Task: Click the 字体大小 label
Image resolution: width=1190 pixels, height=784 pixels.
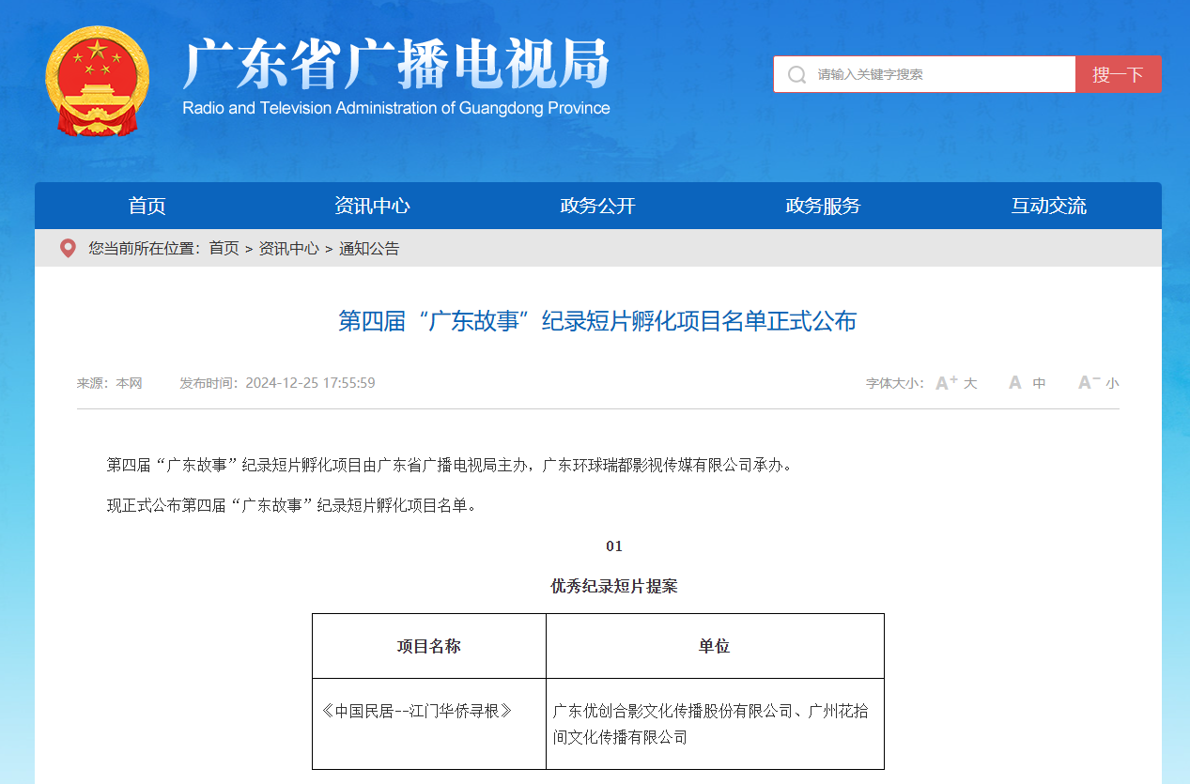Action: tap(895, 383)
